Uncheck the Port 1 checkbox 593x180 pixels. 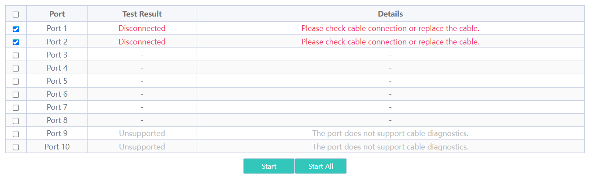(x=16, y=29)
